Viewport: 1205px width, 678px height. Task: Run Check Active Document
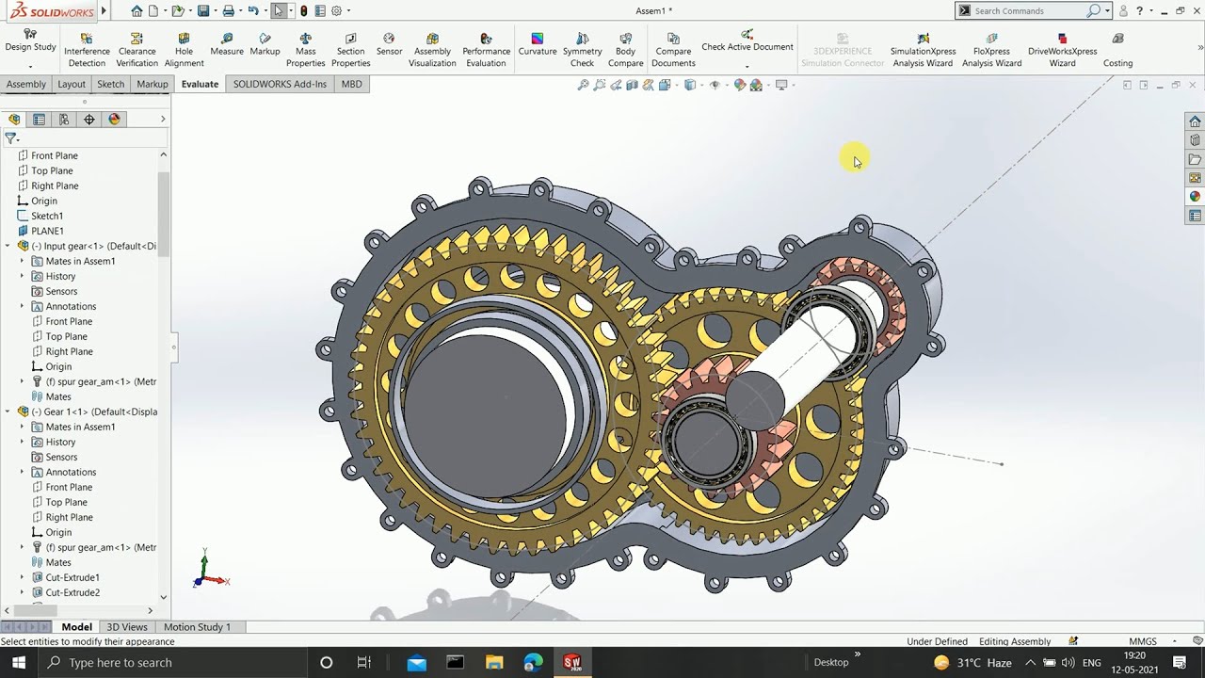tap(747, 40)
